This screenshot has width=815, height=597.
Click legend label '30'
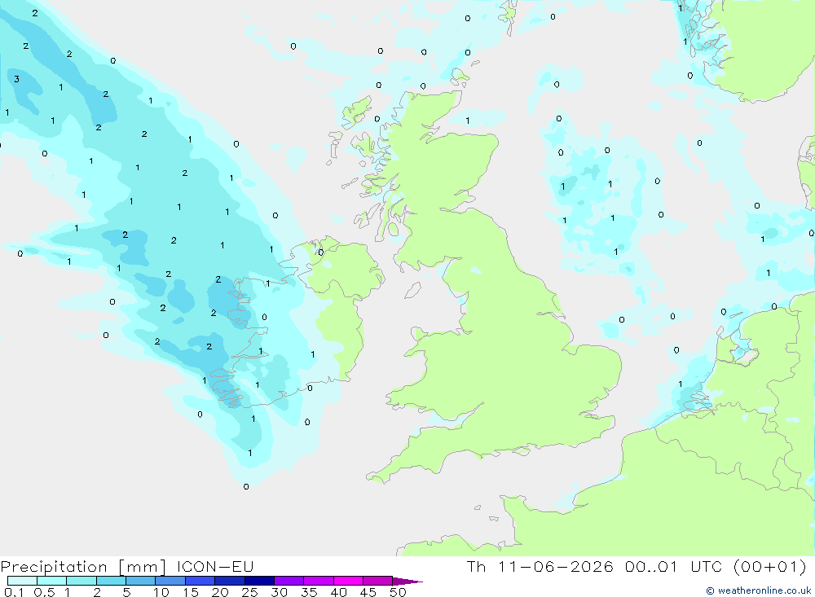pyautogui.click(x=280, y=592)
